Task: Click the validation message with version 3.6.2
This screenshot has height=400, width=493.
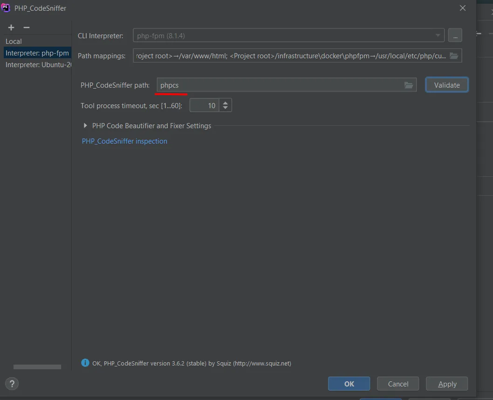Action: (192, 363)
